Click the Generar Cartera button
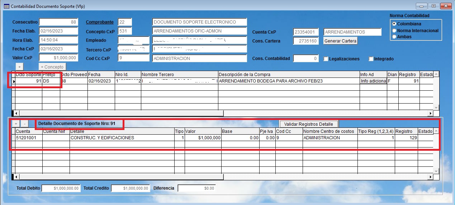455x205 pixels. pyautogui.click(x=340, y=41)
